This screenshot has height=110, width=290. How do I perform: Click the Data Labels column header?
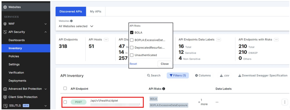pos(224,89)
